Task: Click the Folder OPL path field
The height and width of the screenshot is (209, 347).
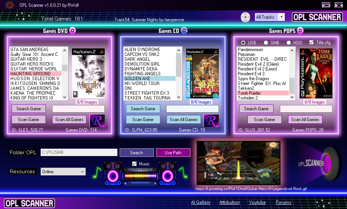Action: coord(79,152)
